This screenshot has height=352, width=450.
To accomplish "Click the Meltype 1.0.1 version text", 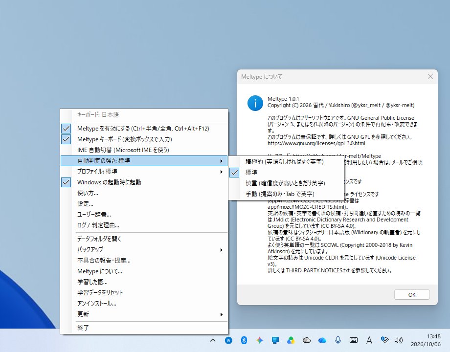I will click(x=283, y=99).
